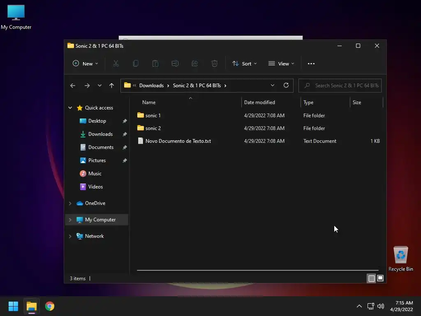Open the volume speaker tray icon

tap(381, 306)
